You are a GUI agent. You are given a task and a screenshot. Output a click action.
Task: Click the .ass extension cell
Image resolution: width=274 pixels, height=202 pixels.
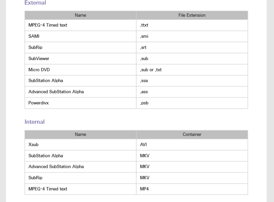click(144, 92)
